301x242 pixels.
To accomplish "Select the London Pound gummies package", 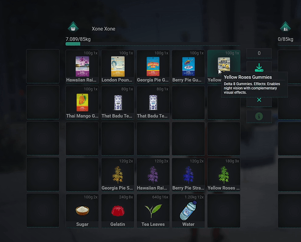I will coord(117,66).
